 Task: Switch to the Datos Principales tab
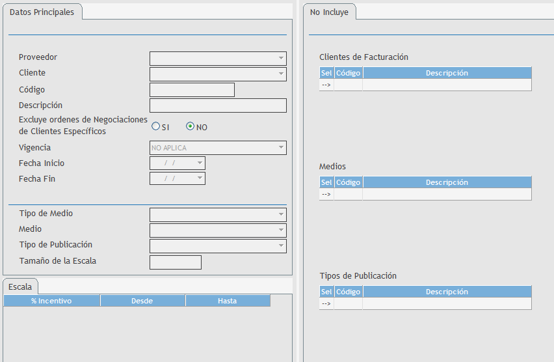coord(42,12)
